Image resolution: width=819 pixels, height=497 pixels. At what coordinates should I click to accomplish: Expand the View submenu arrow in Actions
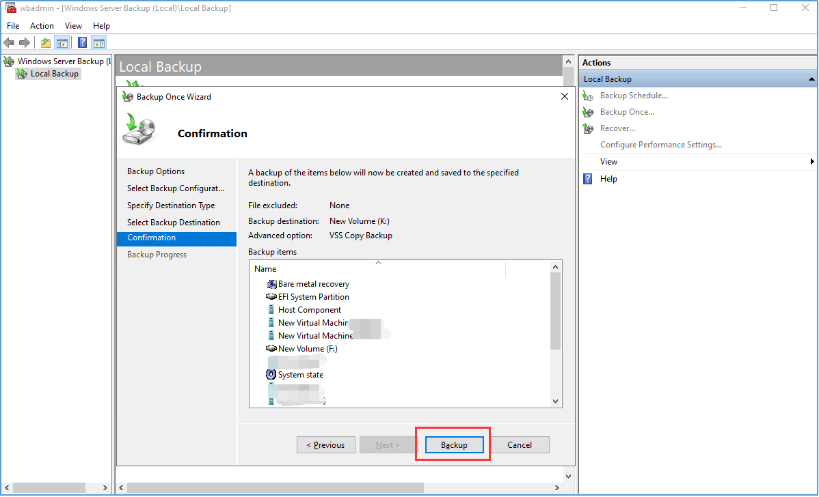click(x=811, y=162)
